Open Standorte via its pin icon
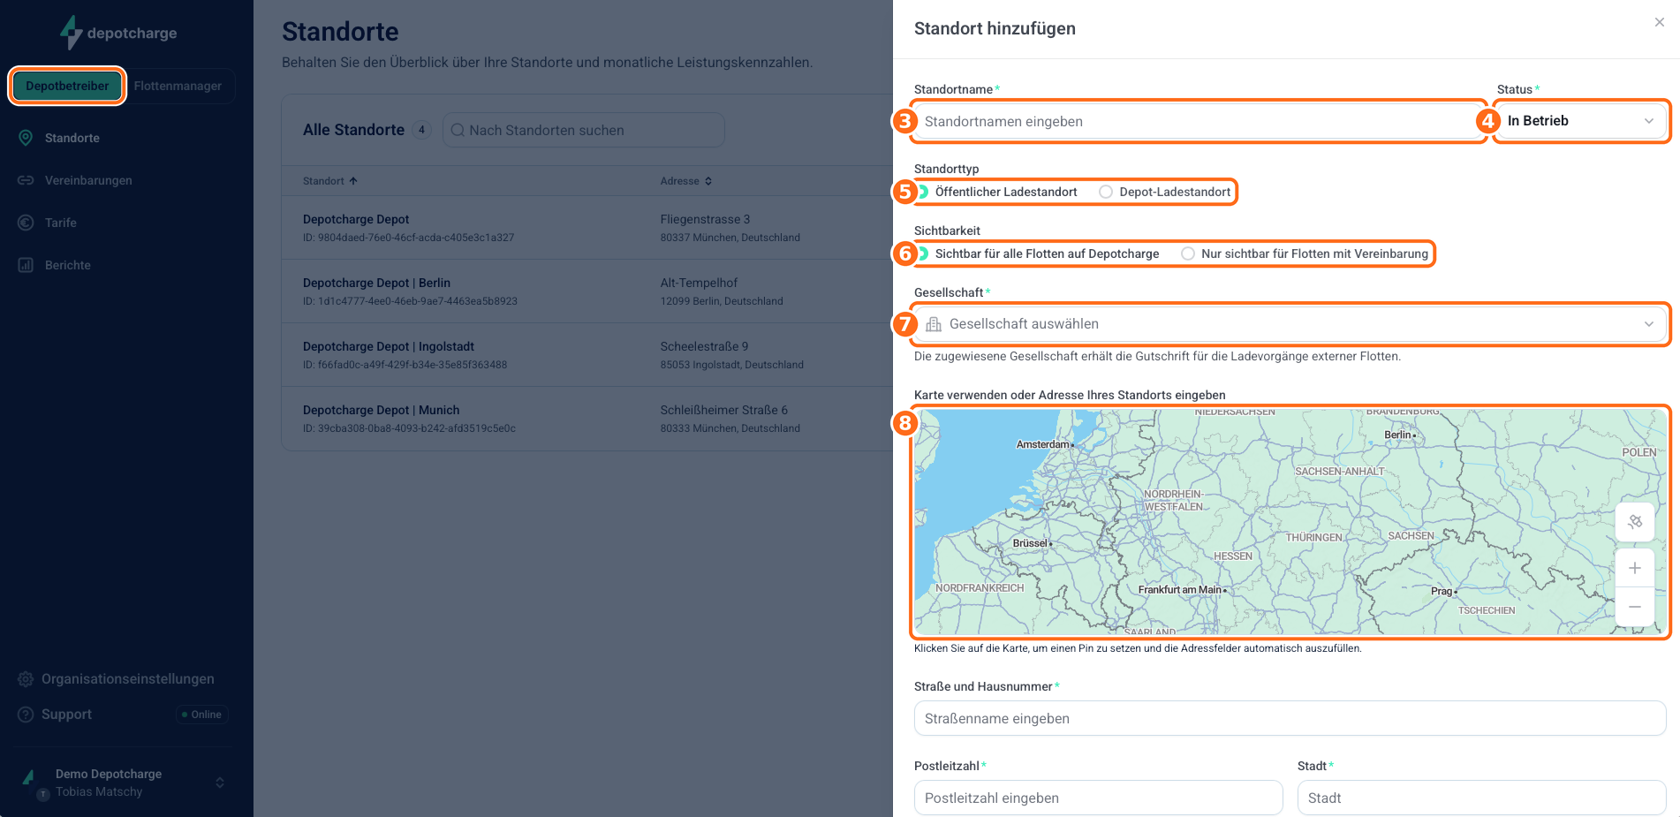Viewport: 1680px width, 817px height. point(26,138)
